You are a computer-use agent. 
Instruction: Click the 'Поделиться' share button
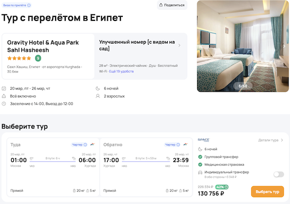coord(172,5)
